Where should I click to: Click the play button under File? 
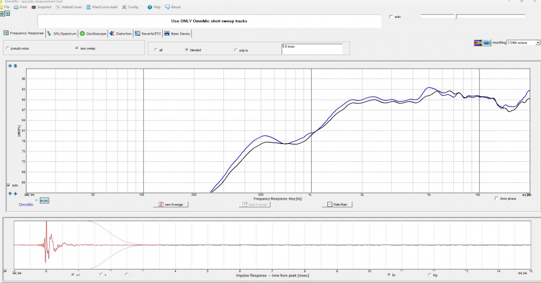[8, 14]
